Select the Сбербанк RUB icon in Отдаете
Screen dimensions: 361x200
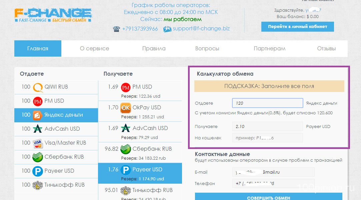tap(38, 157)
